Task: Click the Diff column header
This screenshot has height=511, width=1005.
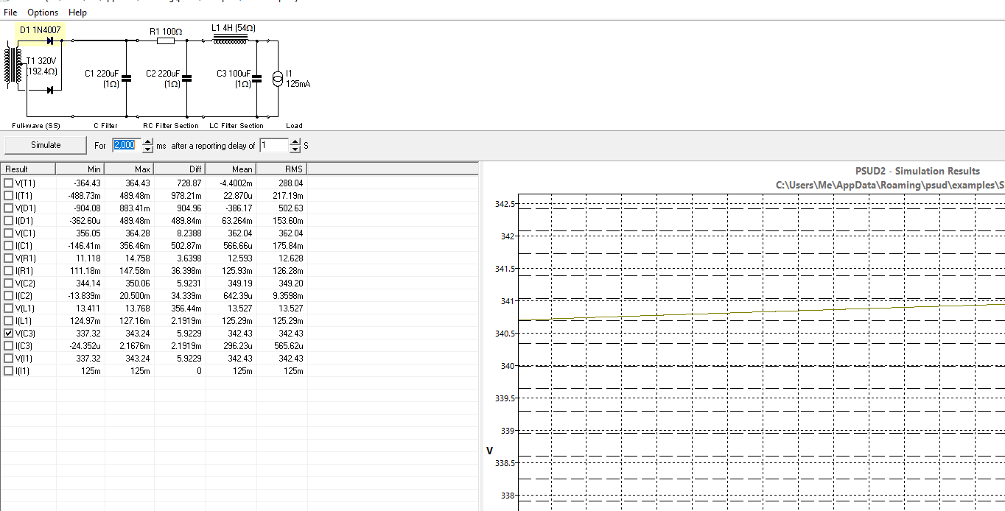Action: [x=180, y=169]
